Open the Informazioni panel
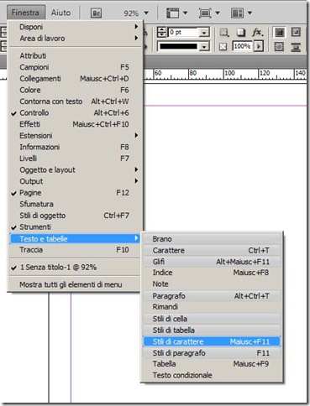310x406 pixels. pos(75,147)
